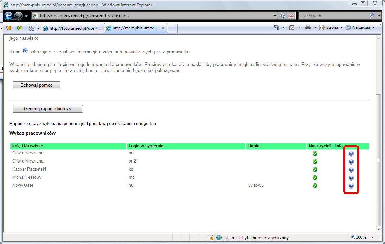Click the name Michal Testowy

pos(27,177)
